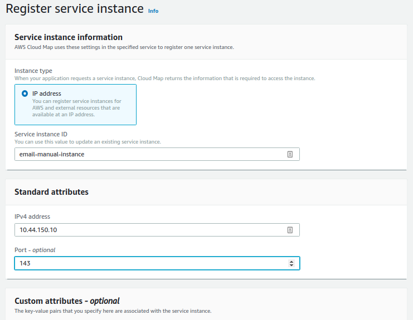Image resolution: width=413 pixels, height=320 pixels.
Task: Click the "Standard attributes" section heading
Action: tap(51, 192)
